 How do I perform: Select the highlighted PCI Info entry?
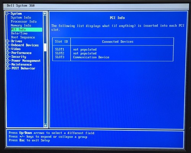point(27,29)
